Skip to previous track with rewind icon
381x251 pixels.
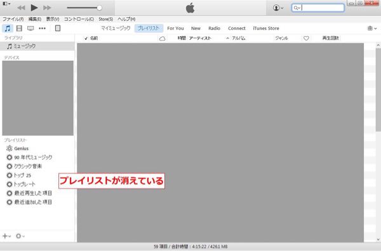[x=22, y=8]
